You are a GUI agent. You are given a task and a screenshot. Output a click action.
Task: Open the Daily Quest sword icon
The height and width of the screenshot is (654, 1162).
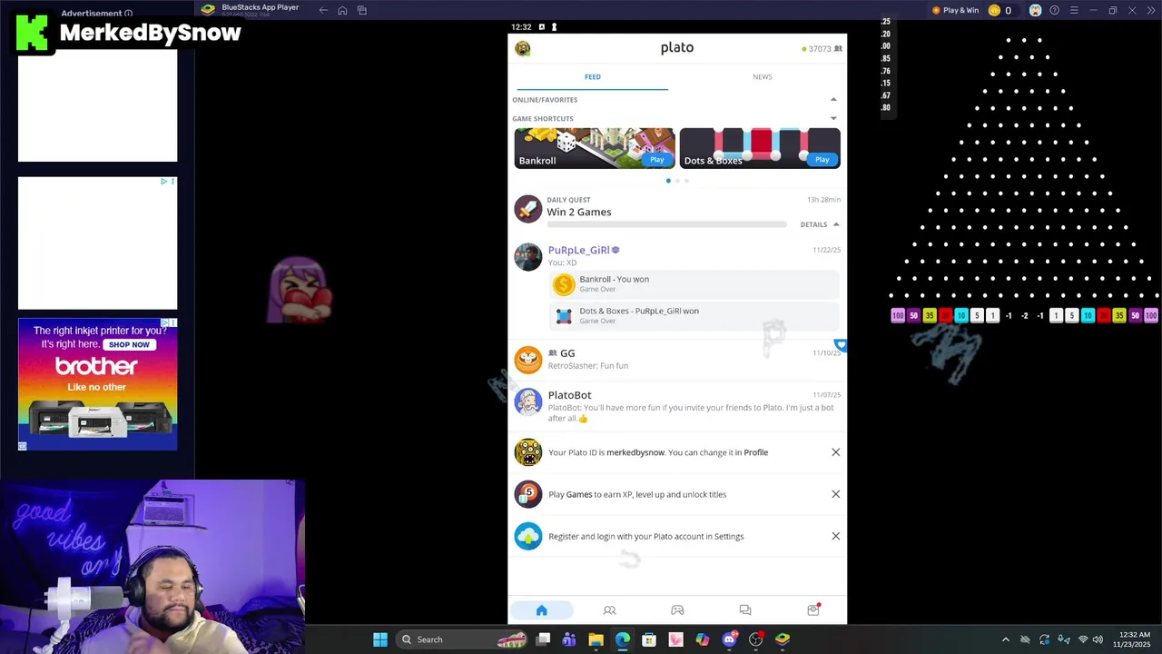click(x=527, y=209)
